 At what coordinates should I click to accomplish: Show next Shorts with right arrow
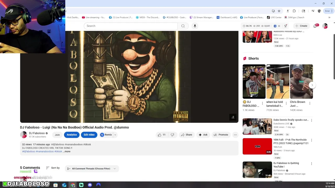coord(312,85)
